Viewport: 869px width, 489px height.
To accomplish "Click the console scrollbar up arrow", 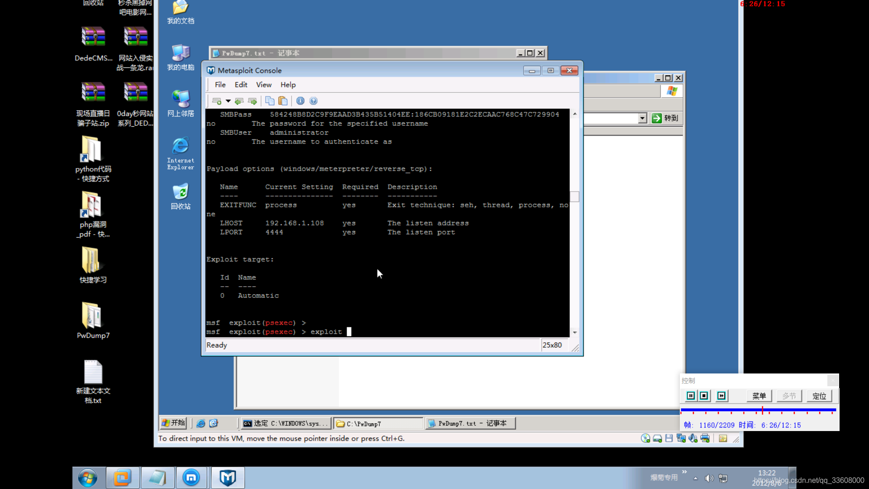I will point(575,114).
